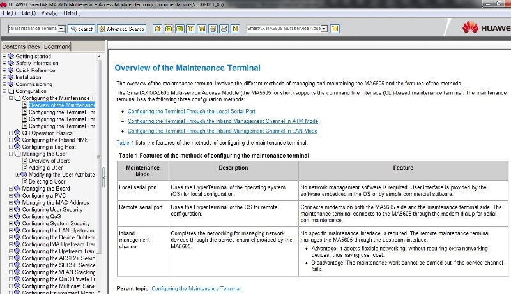Viewport: 511px width, 294px height.
Task: Open the Inband Management Channel in ATM Mode link
Action: [x=223, y=121]
